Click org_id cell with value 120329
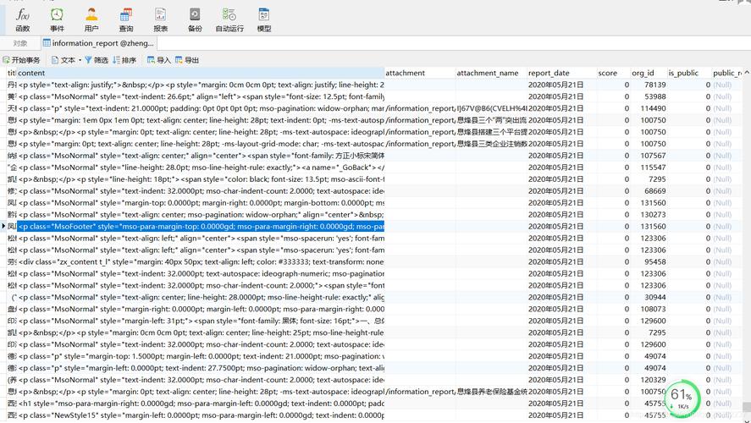 [649, 380]
